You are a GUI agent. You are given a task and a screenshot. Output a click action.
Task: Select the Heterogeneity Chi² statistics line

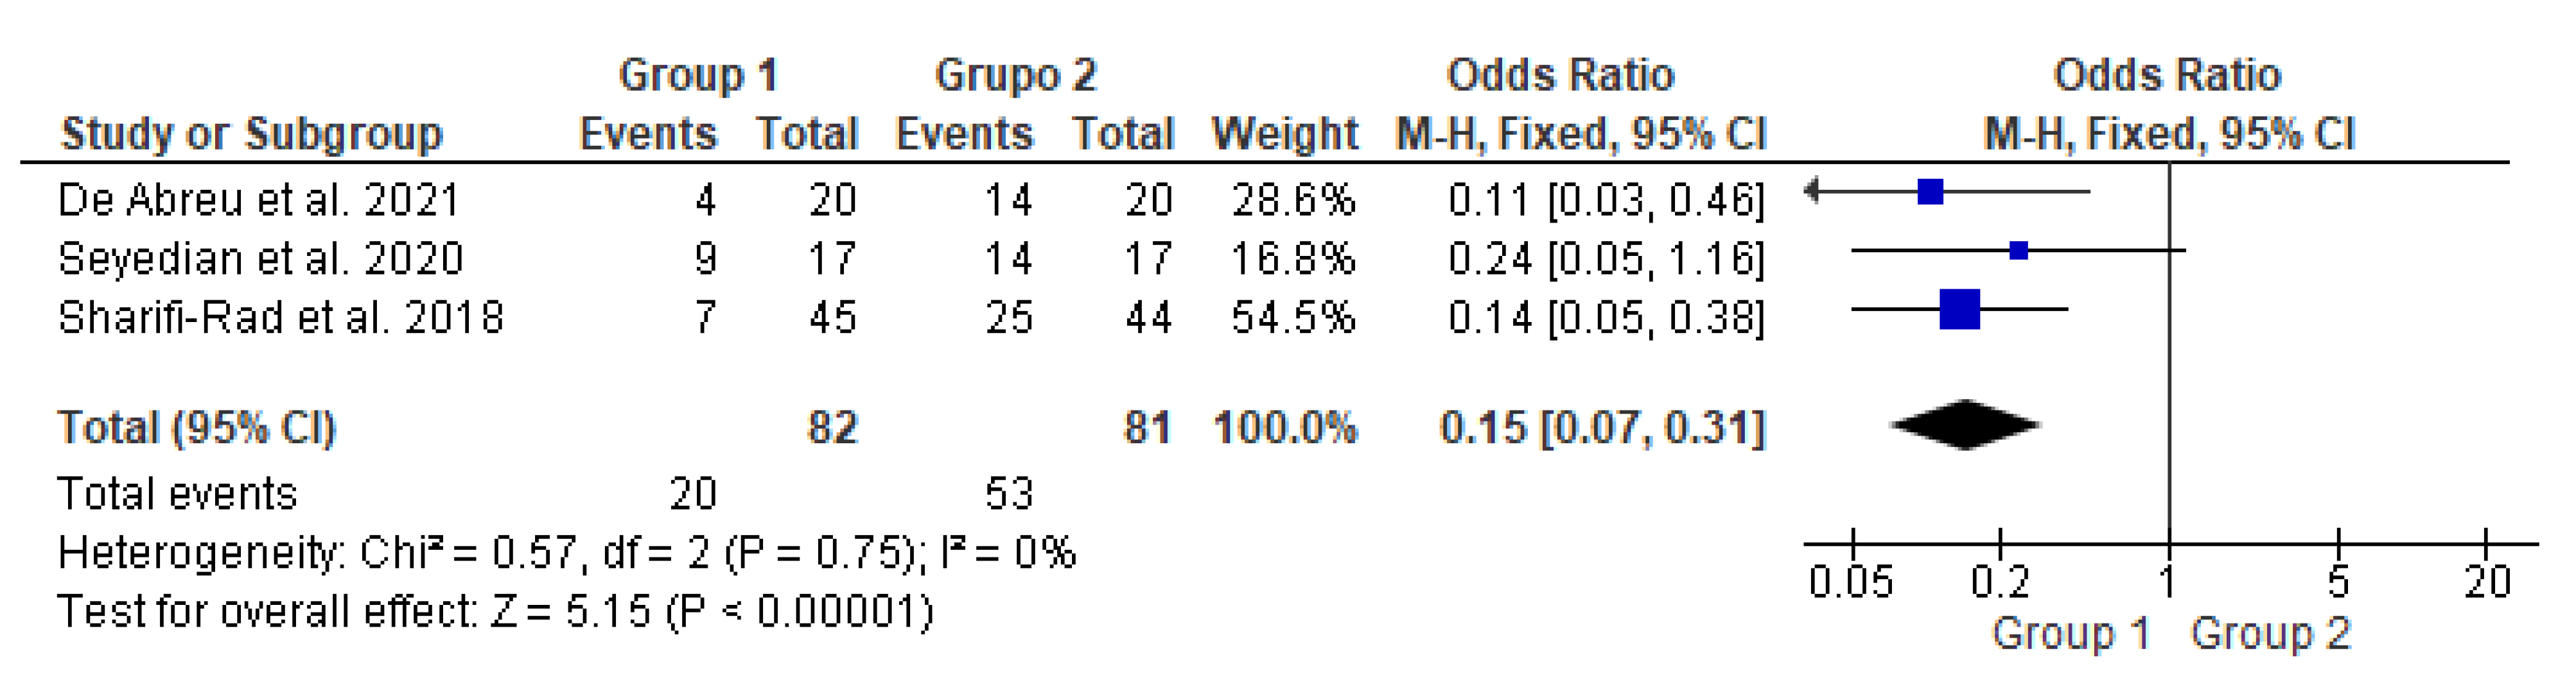566,552
